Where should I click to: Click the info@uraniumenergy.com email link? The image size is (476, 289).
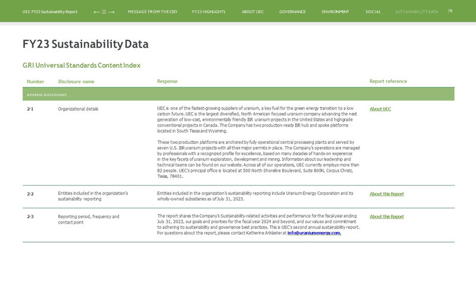[314, 233]
